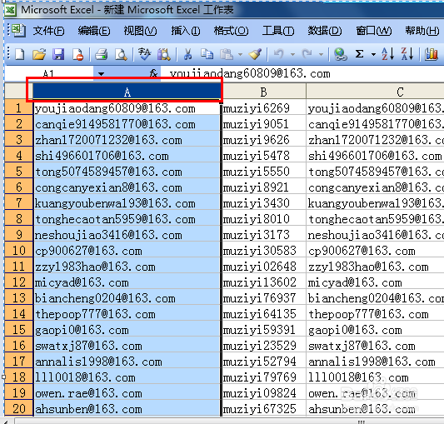This screenshot has height=424, width=444.
Task: Click the Permission icon on the toolbar
Action: pos(77,54)
